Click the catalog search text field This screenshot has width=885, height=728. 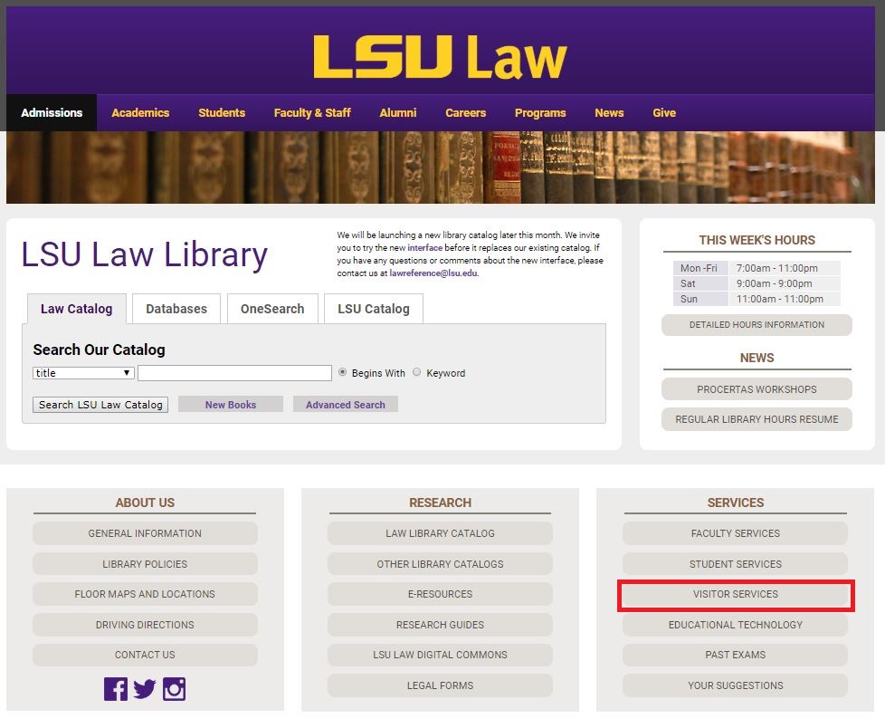click(x=234, y=373)
